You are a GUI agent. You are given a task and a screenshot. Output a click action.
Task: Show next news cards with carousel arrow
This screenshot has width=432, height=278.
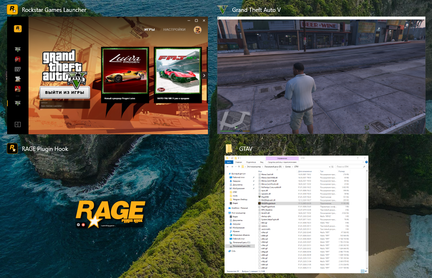pos(204,75)
